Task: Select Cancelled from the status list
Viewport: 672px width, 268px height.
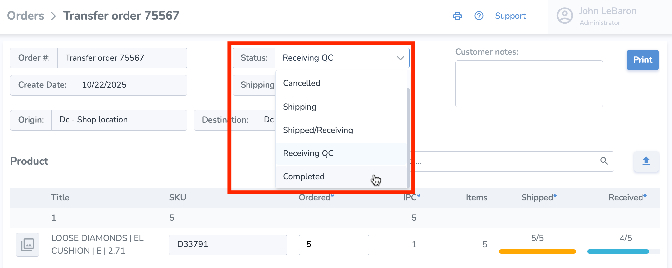Action: 302,83
